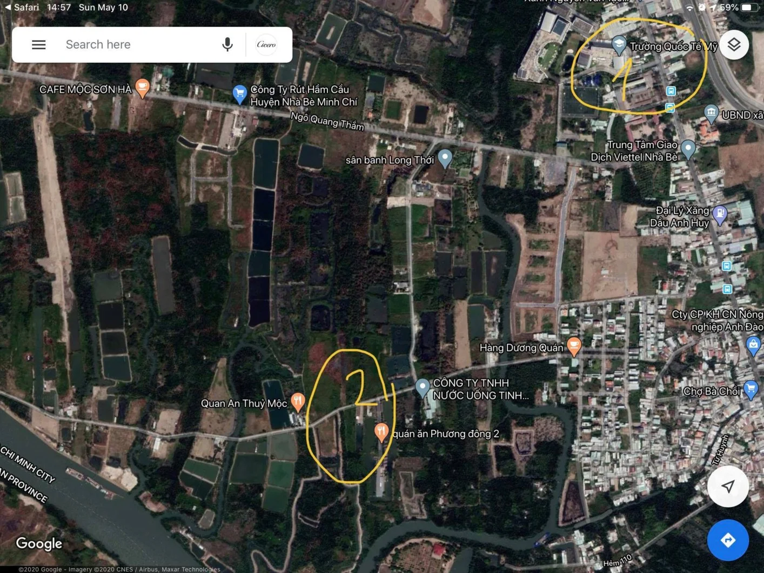Tap the Hàng Dương Quán cafe marker
This screenshot has width=764, height=573.
click(x=574, y=346)
